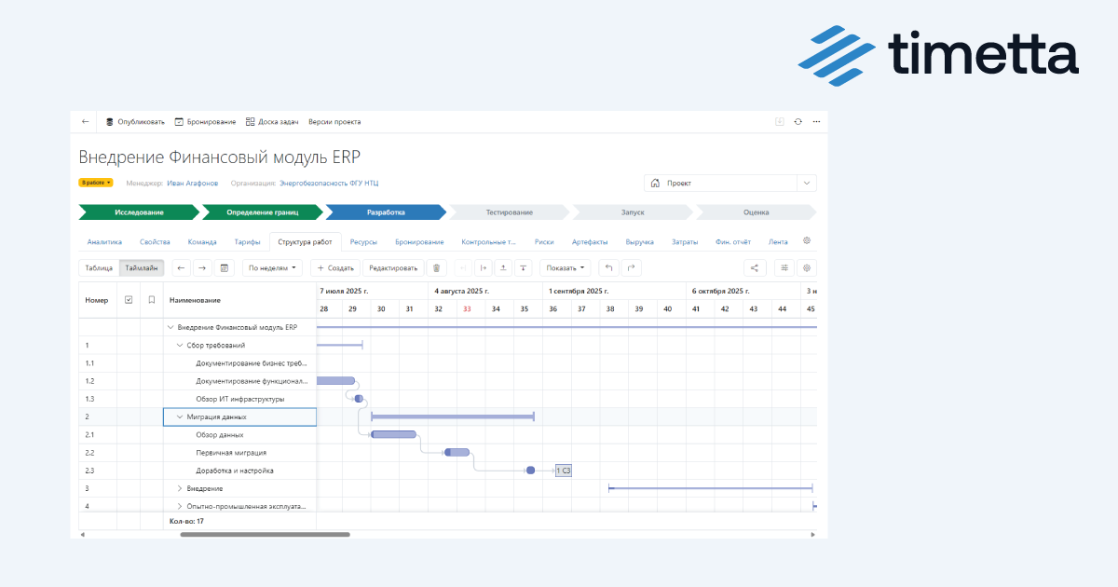Collapse the Сбор требований group
1118x587 pixels.
180,346
